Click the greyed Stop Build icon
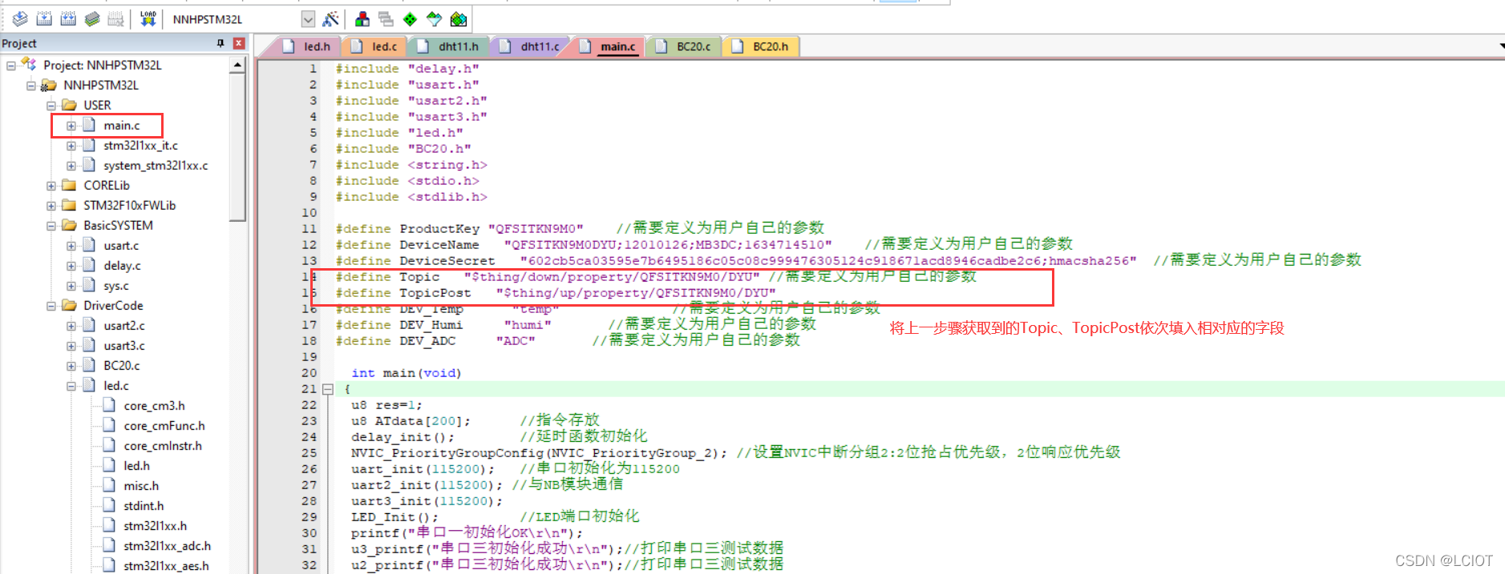 coord(116,18)
